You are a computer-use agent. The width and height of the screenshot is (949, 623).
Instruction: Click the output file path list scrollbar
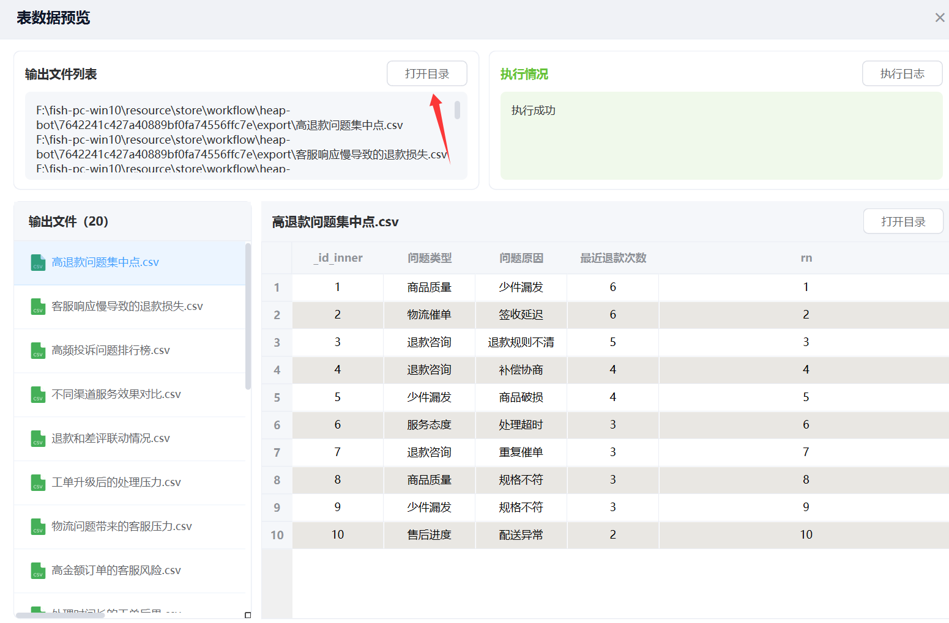[x=457, y=111]
